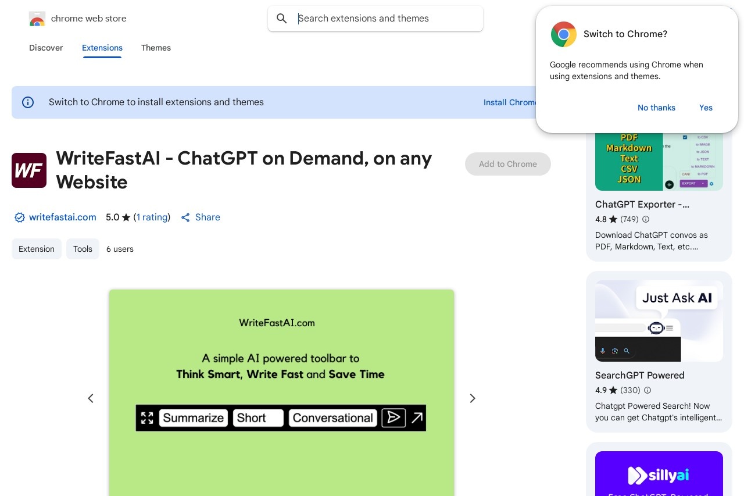Open the ChatGPT Exporter thumbnail
The width and height of the screenshot is (744, 496).
pos(659,162)
